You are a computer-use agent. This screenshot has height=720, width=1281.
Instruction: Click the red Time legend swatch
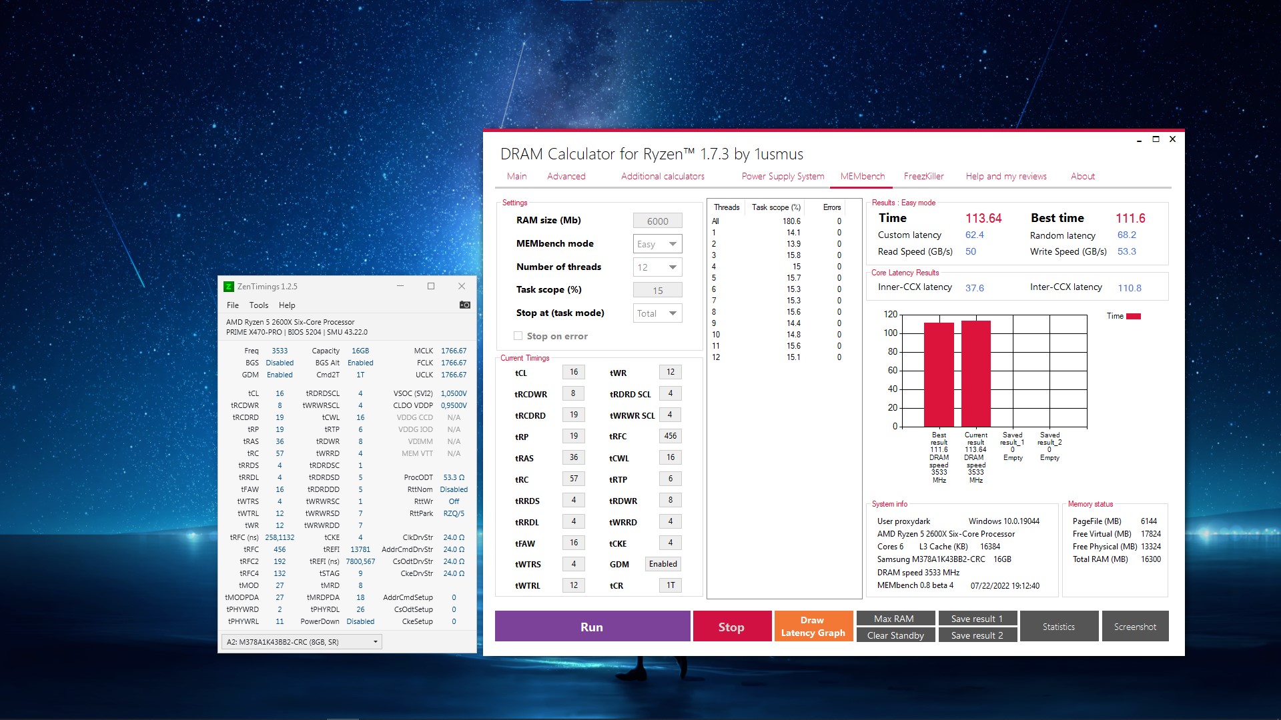(1134, 316)
